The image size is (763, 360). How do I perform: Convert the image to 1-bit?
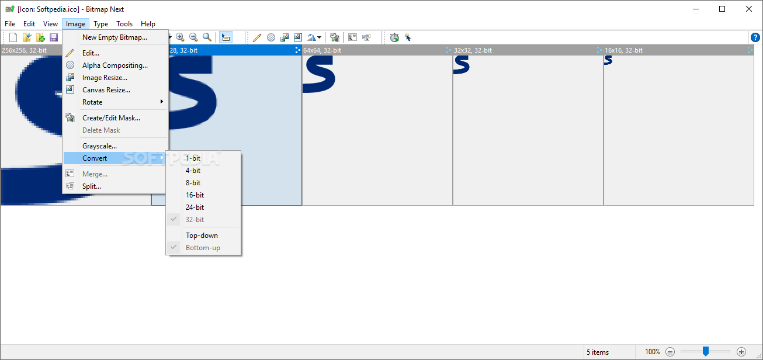(x=203, y=158)
